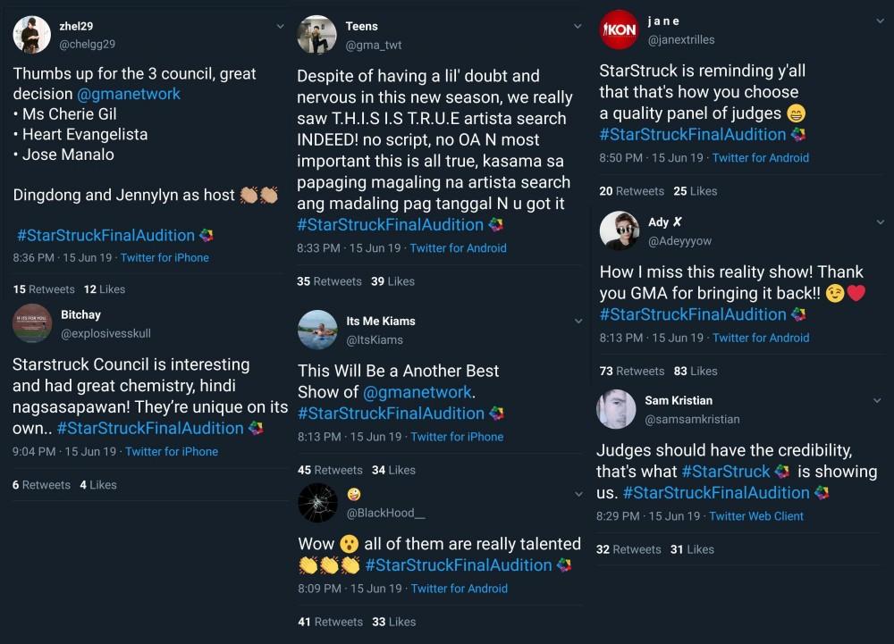Click jane's iKON avatar
The image size is (894, 644).
tap(619, 29)
